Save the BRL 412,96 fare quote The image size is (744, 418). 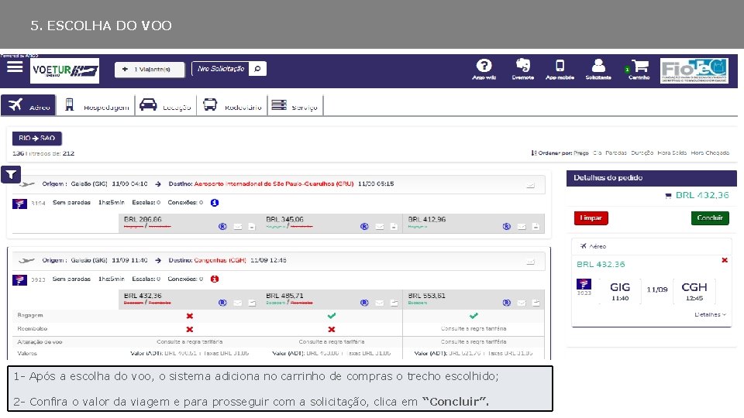click(536, 227)
